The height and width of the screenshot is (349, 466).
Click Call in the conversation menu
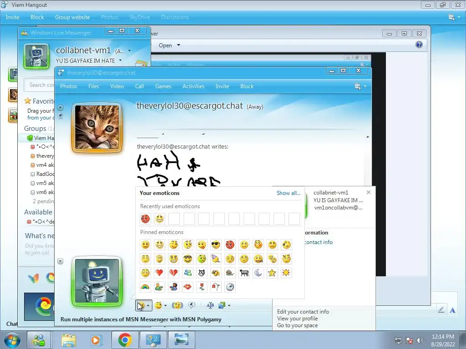(x=139, y=86)
